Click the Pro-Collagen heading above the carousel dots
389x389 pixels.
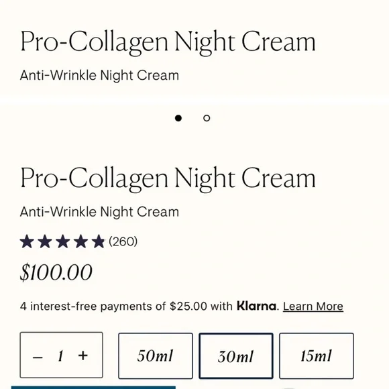[x=168, y=42]
